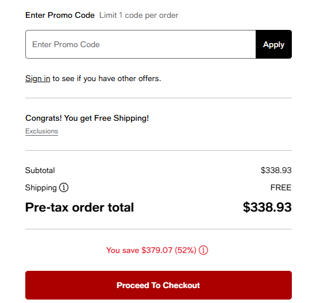The image size is (320, 303).
Task: Open the Sign in link
Action: (38, 78)
